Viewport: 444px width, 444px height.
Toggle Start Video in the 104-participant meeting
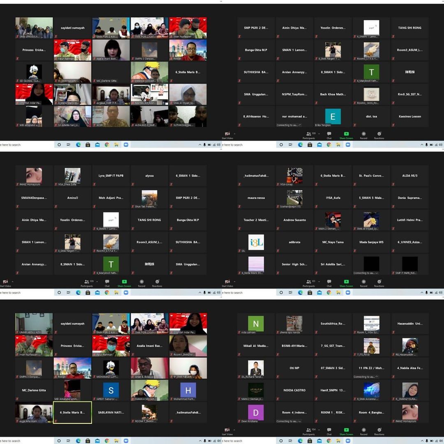227,430
